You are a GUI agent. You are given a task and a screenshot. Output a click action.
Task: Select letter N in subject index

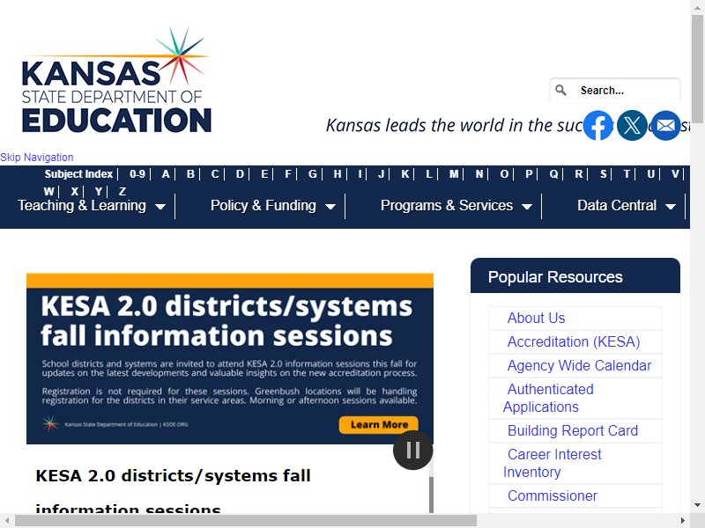point(479,173)
